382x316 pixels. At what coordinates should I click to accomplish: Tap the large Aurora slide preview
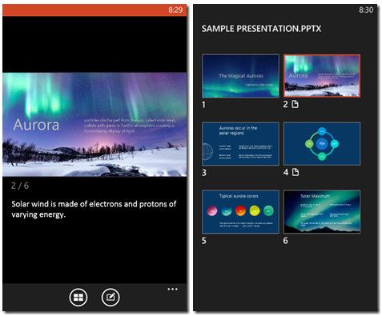[x=94, y=125]
